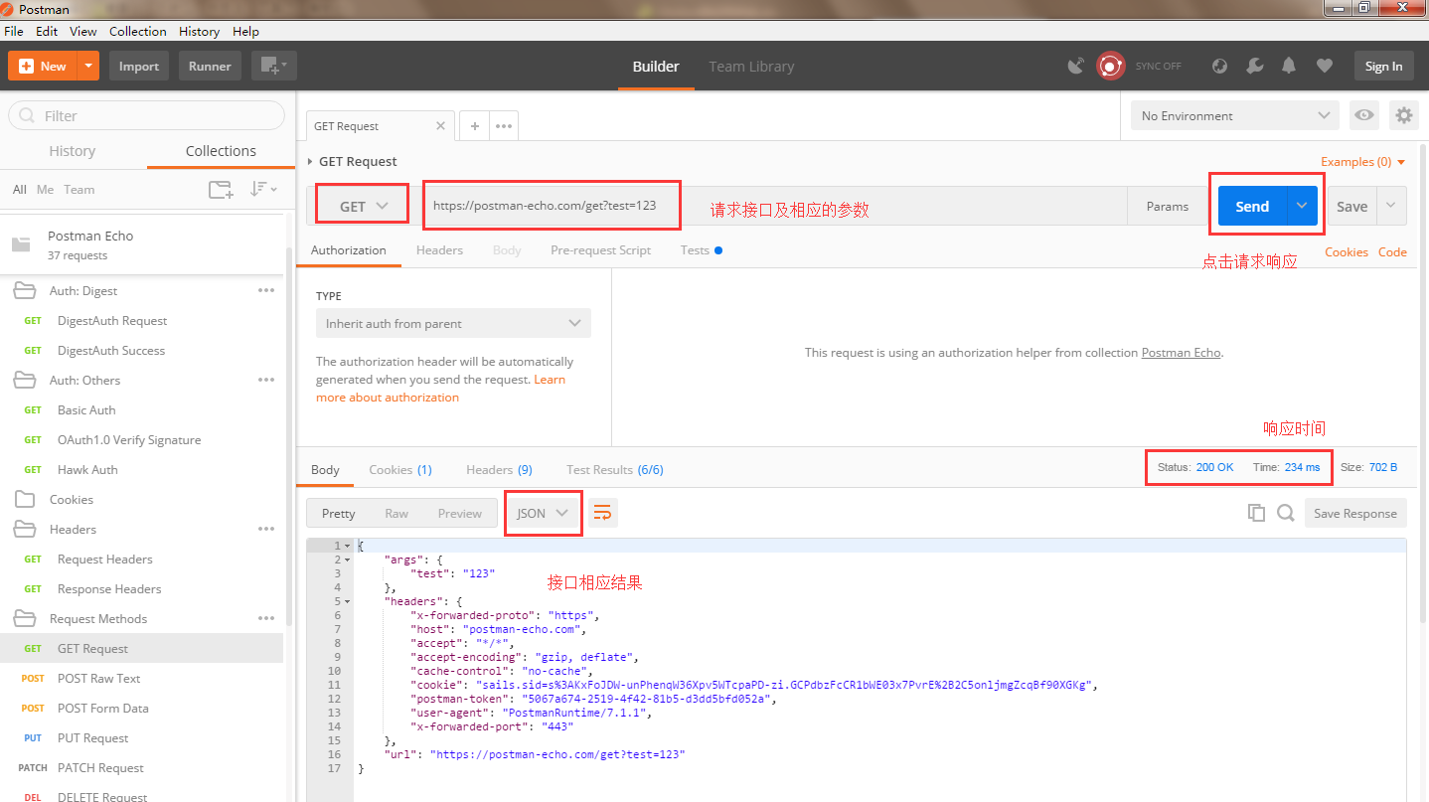Open the History menu
Image resolution: width=1429 pixels, height=802 pixels.
[199, 31]
